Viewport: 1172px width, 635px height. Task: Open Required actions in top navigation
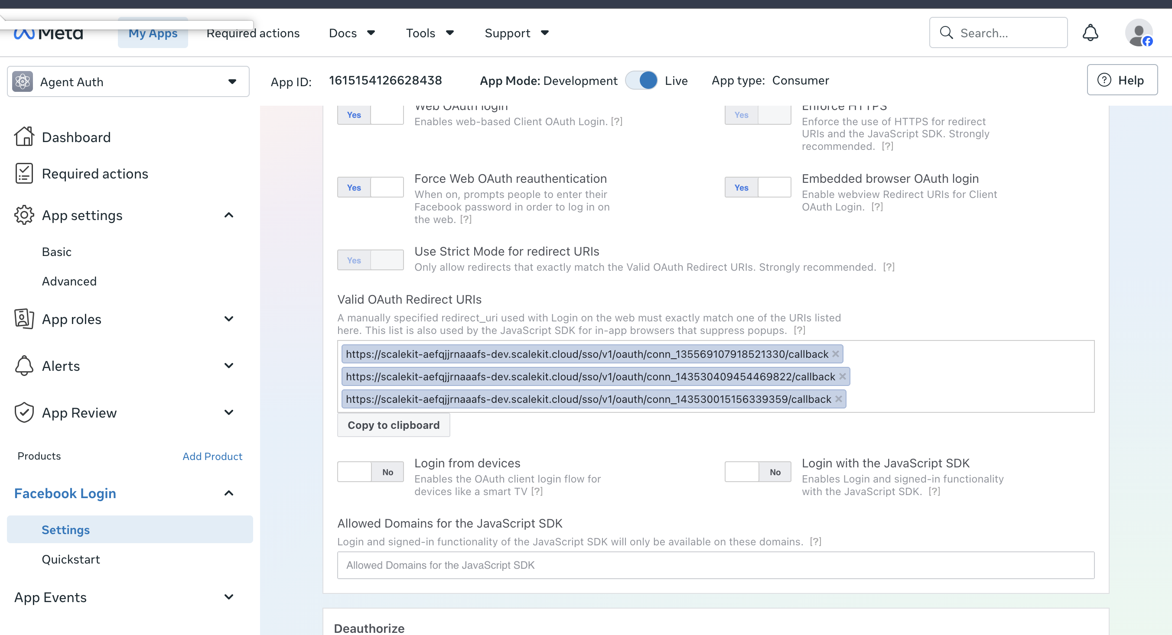[x=253, y=33]
